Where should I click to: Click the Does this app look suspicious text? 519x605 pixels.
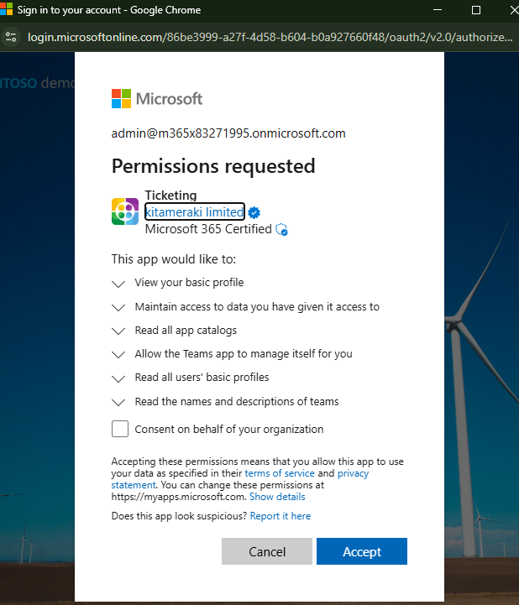coord(179,516)
